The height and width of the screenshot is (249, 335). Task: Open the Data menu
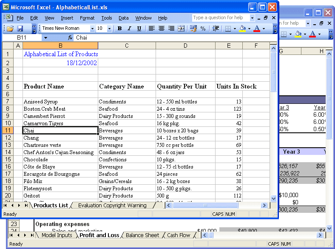123,18
